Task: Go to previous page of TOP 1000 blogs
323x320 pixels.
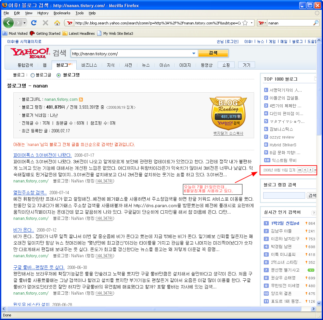Action: (305, 170)
